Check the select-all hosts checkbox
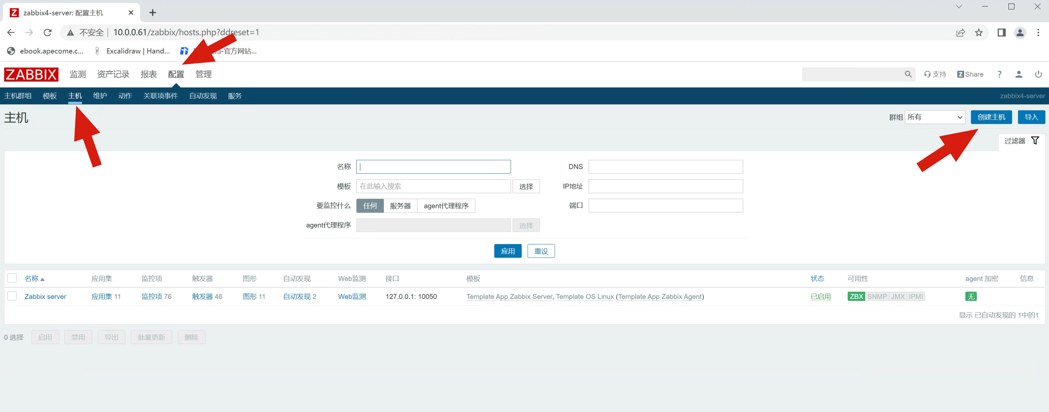 12,278
